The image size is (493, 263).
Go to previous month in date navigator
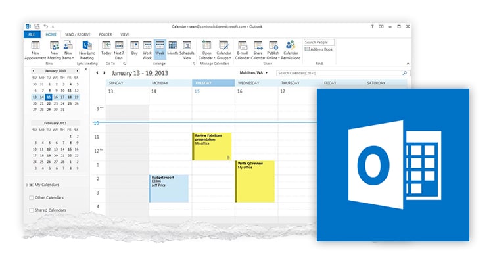click(x=34, y=71)
